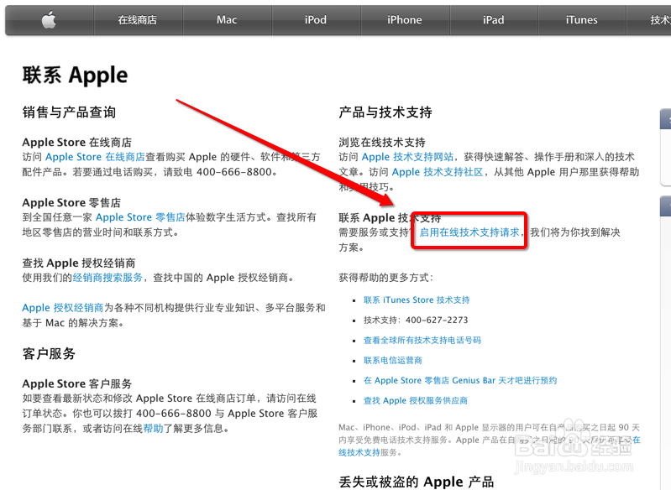Viewport: 671px width, 490px height.
Task: Click 查找 Apple 授权服务供应商 link
Action: click(416, 400)
